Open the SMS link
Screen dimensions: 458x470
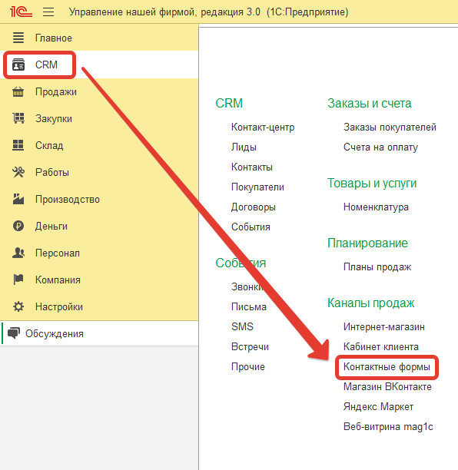(242, 326)
